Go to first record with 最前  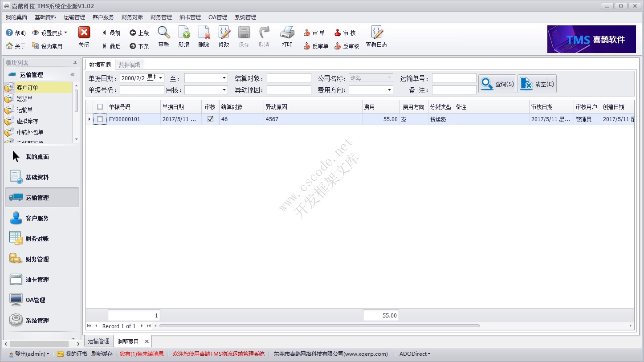(x=111, y=33)
